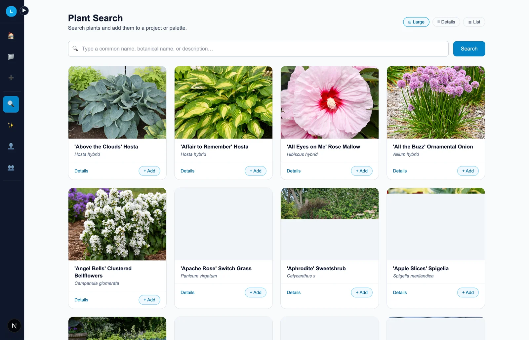The image size is (529, 340).
Task: Click the 'All Eyes on Me' Rose Mallow title
Action: coord(323,147)
